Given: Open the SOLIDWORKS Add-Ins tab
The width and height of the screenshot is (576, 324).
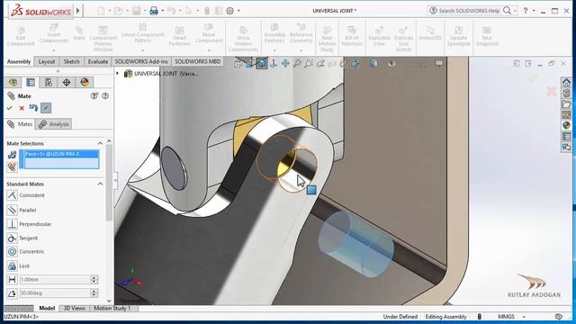Looking at the screenshot, I should [141, 62].
